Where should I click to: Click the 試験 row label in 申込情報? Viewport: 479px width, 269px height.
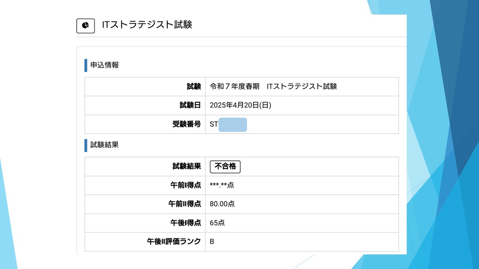(194, 87)
